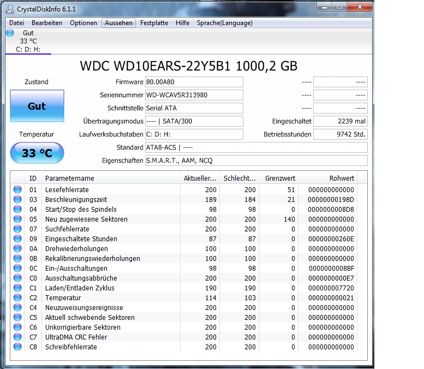Click threshold value 140
Screen dimensions: 424x369
pos(289,219)
